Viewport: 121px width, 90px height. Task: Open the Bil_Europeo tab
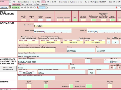pyautogui.click(x=73, y=2)
